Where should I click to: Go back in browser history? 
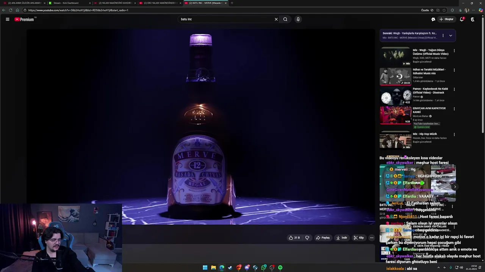click(4, 10)
